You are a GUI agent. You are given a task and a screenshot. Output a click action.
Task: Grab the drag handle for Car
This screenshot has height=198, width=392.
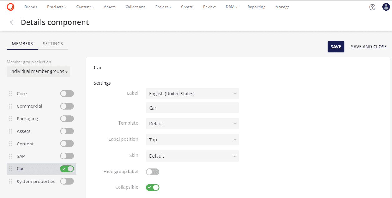click(x=11, y=168)
